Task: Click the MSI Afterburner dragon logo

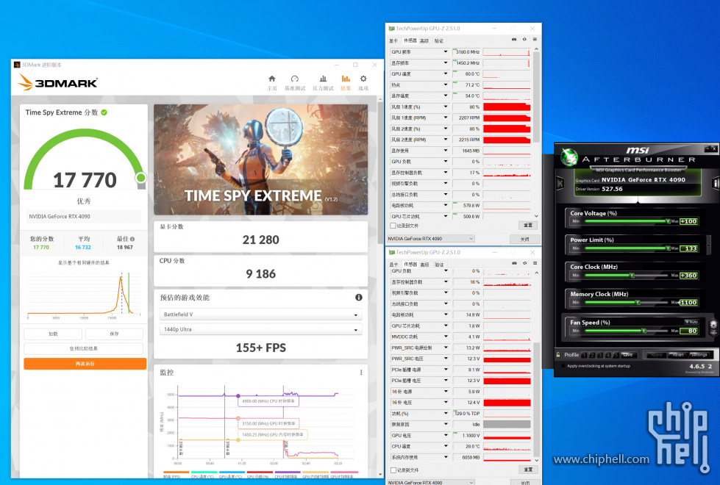Action: coord(569,157)
